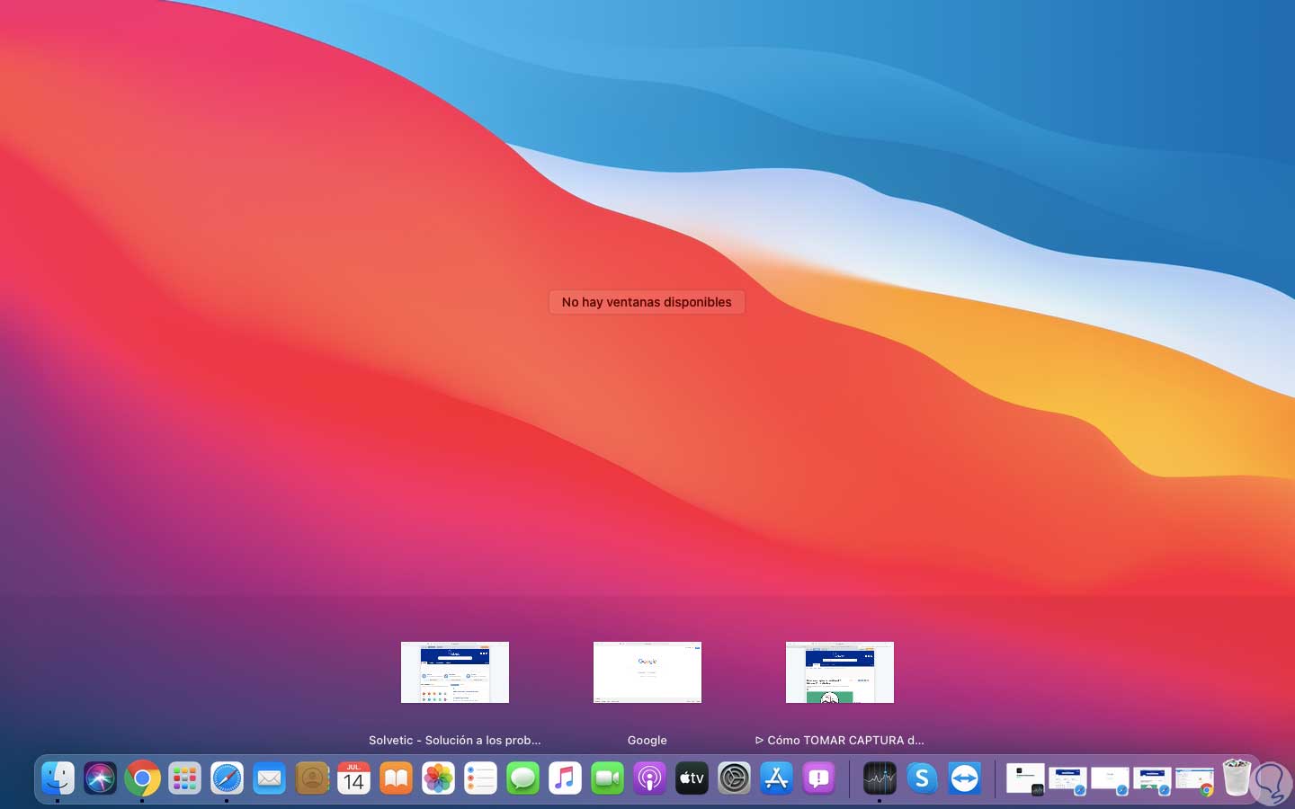Launch the Photos app
The image size is (1295, 809).
coord(439,778)
